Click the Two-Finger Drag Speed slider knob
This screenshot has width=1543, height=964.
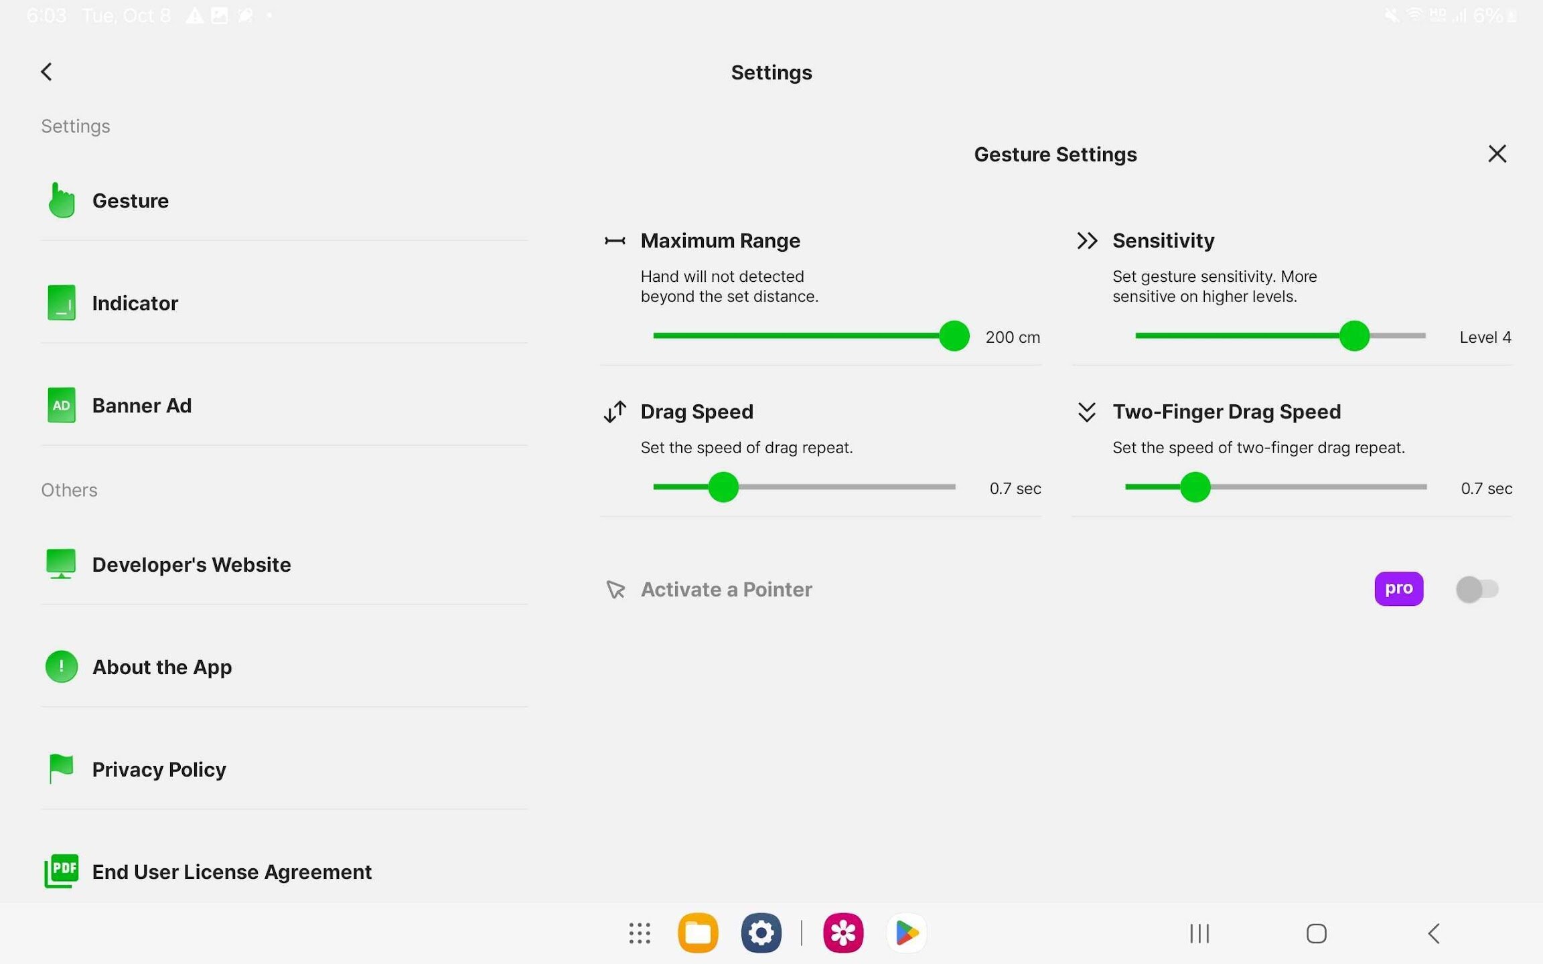pos(1195,487)
